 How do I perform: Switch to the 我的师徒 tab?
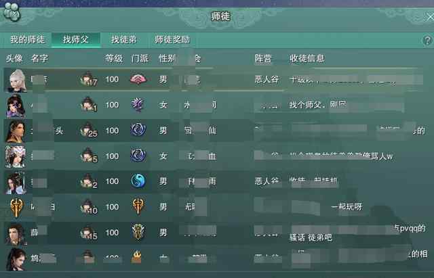point(27,40)
